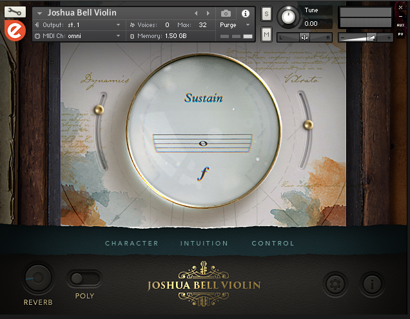The image size is (410, 319).
Task: Decrease volume with minus button
Action: click(343, 38)
